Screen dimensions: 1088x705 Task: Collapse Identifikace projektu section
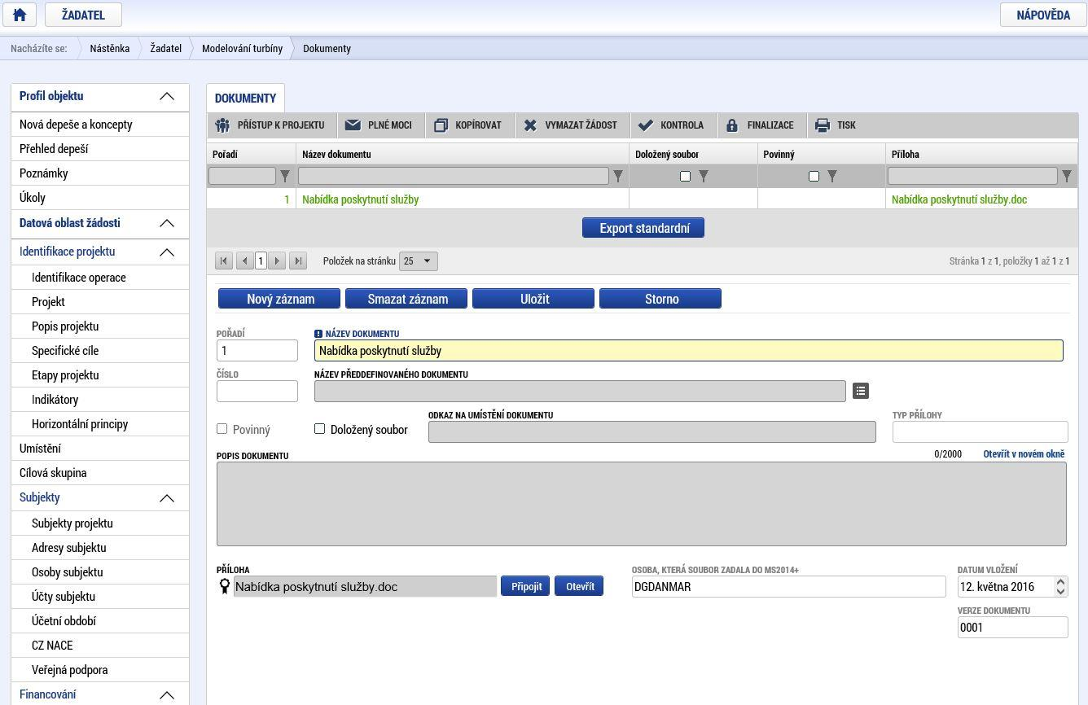(x=167, y=252)
